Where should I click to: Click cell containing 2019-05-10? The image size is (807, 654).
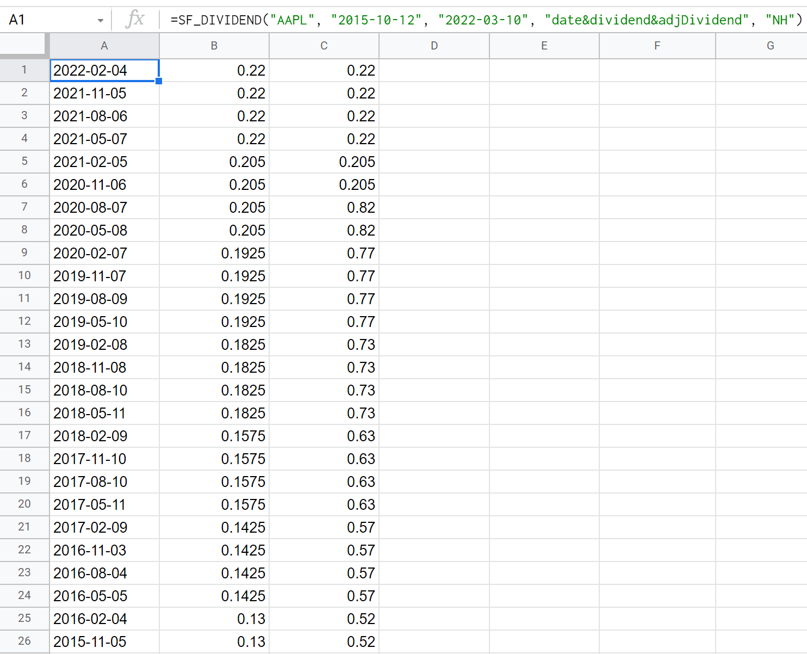pos(104,322)
